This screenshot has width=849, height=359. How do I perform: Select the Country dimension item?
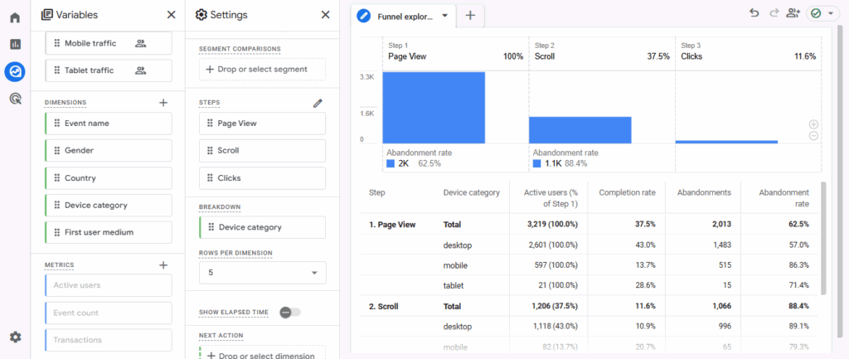(x=108, y=178)
